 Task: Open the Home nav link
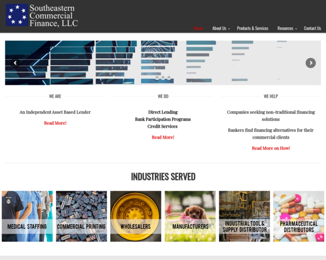click(198, 28)
